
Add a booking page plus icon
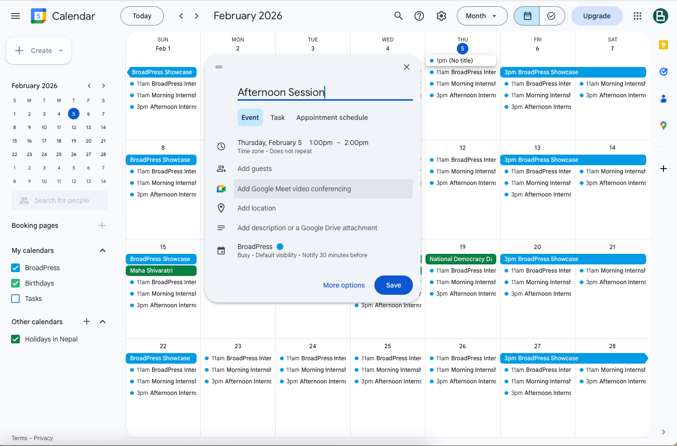[x=102, y=225]
